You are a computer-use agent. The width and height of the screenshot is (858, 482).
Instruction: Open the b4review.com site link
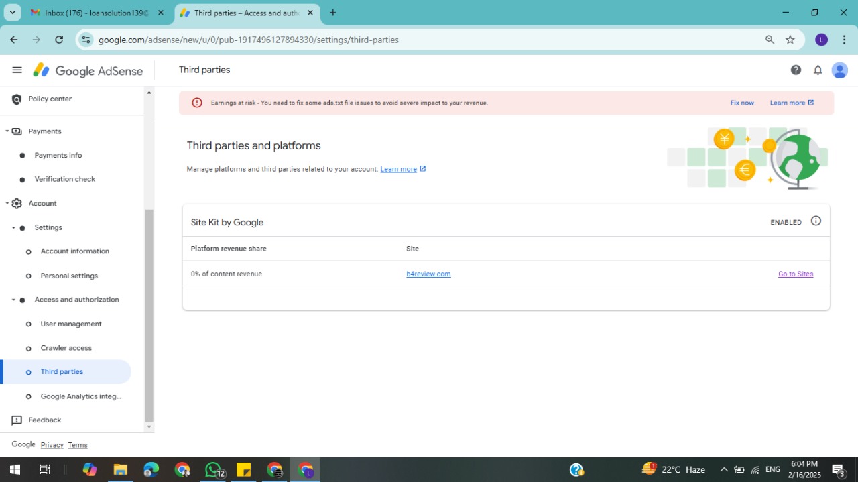coord(428,274)
